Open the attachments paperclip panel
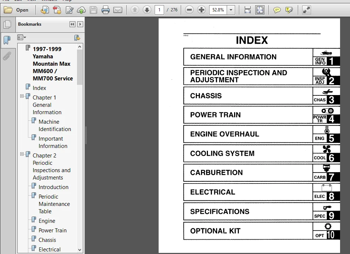350x254 pixels. click(x=7, y=56)
